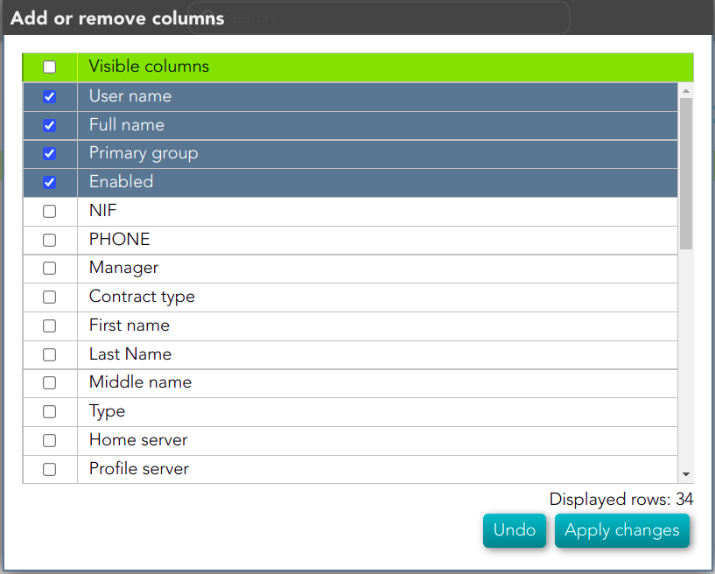Click the Apply changes button

point(622,530)
